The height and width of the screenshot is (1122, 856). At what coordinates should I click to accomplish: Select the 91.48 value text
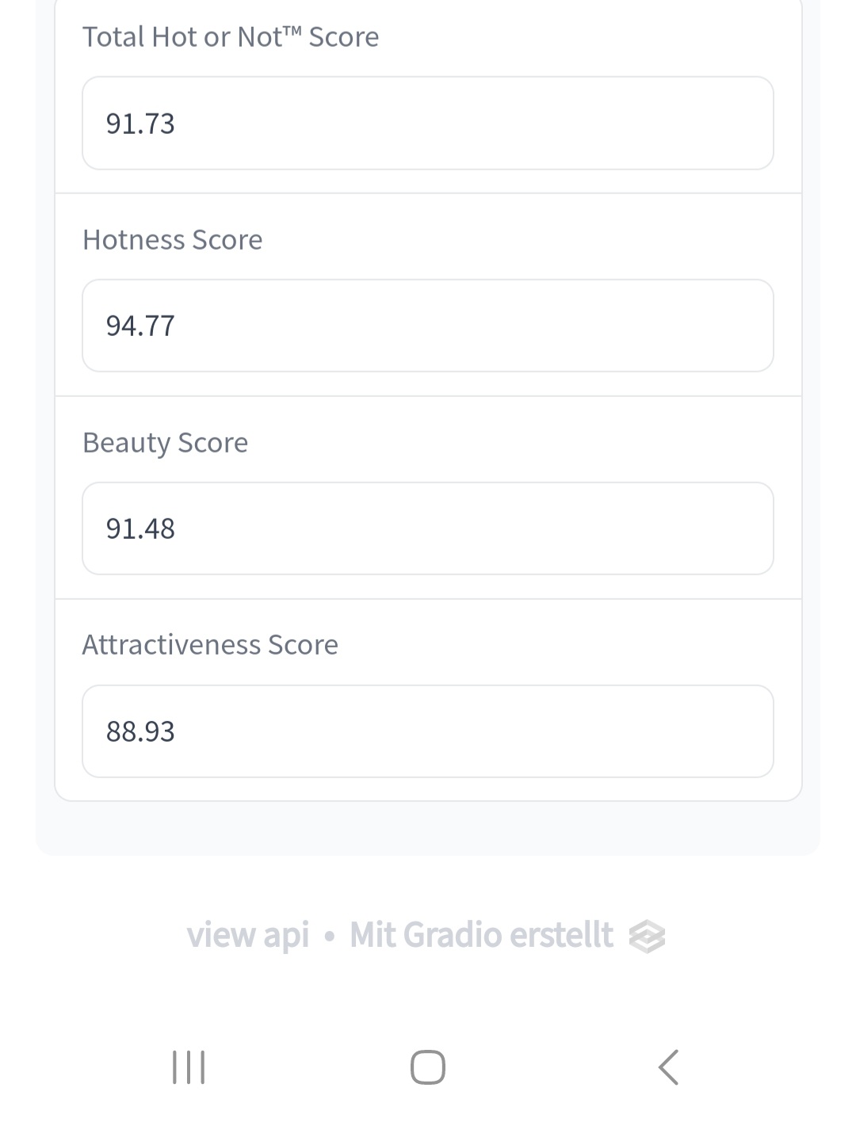(140, 529)
